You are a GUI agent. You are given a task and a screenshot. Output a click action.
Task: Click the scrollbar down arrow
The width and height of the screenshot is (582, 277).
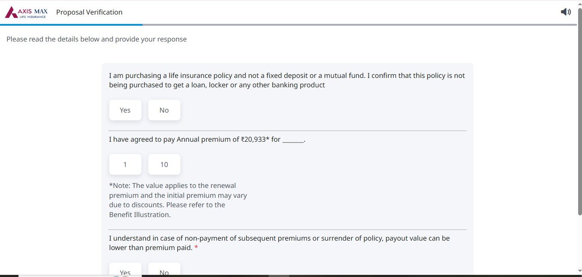click(x=579, y=271)
